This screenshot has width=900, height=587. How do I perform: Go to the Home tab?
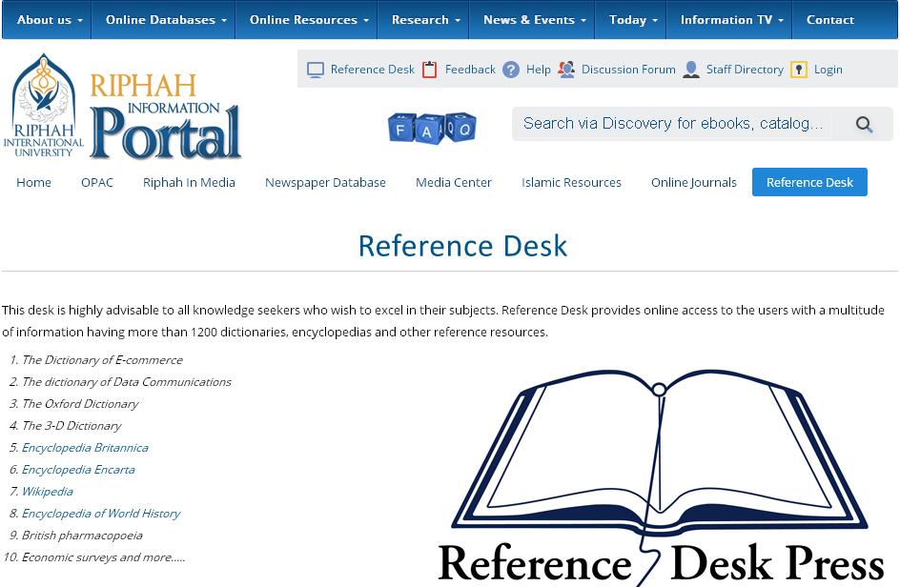pos(34,182)
